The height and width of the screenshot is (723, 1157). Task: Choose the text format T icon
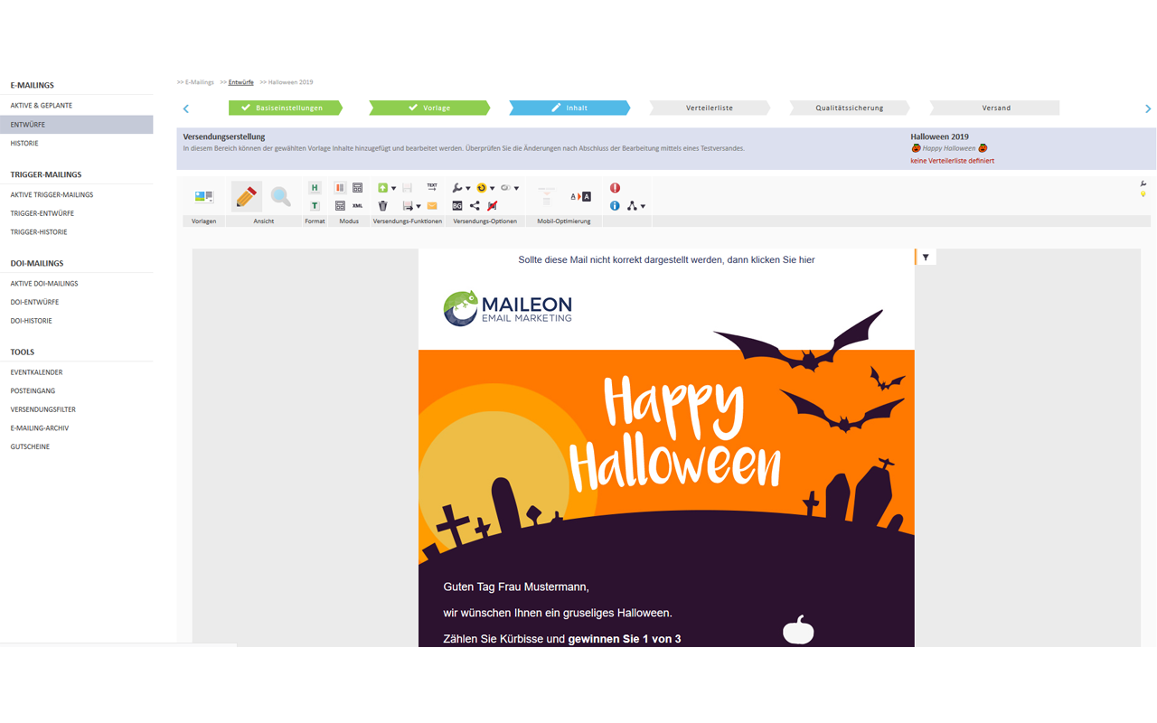[315, 206]
